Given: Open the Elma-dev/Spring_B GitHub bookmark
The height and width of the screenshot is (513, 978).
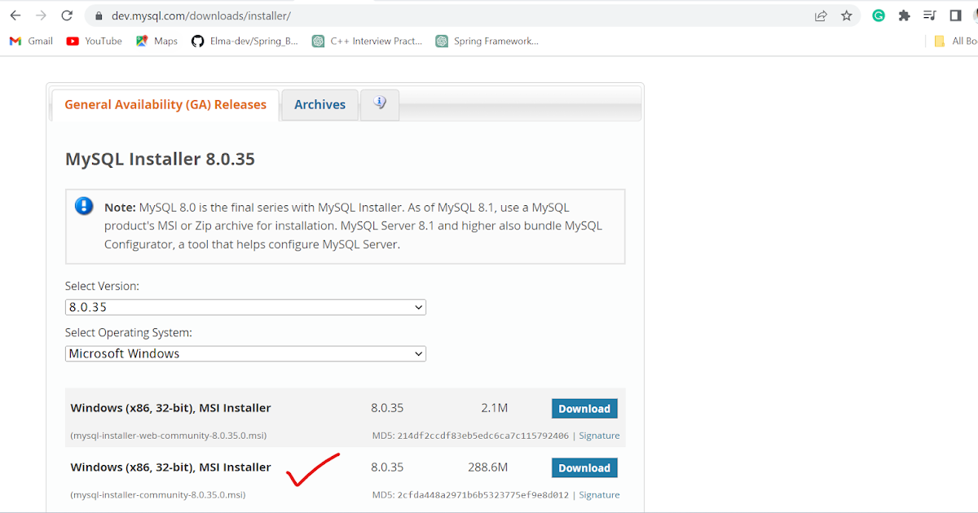Looking at the screenshot, I should coord(244,41).
